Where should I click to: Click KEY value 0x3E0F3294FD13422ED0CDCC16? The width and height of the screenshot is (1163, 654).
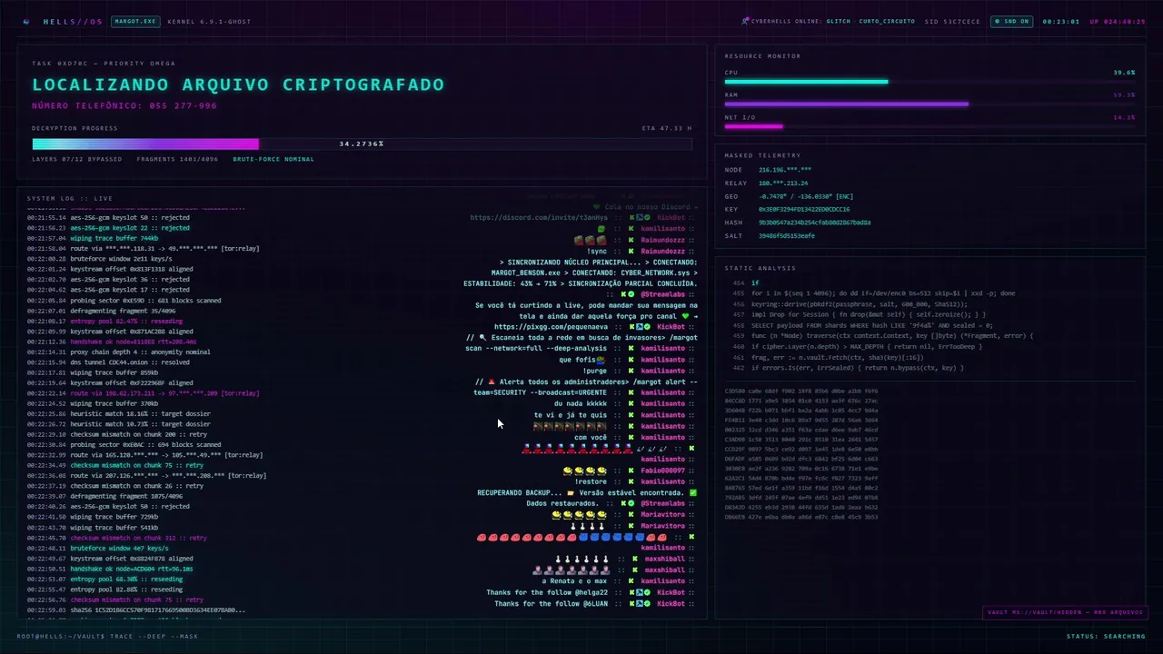[804, 209]
